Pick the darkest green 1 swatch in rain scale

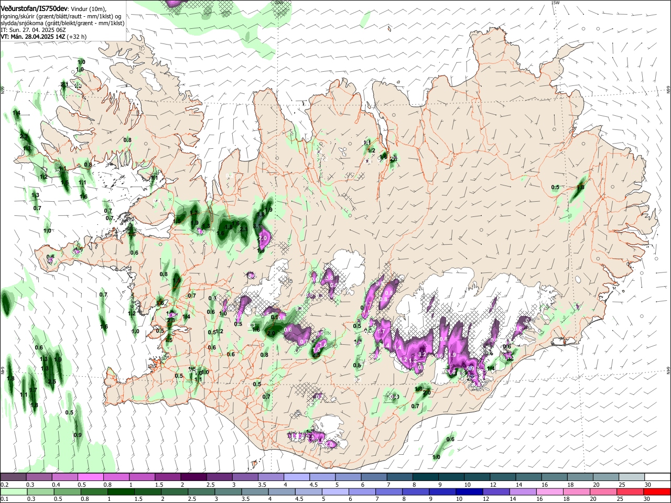[121, 491]
